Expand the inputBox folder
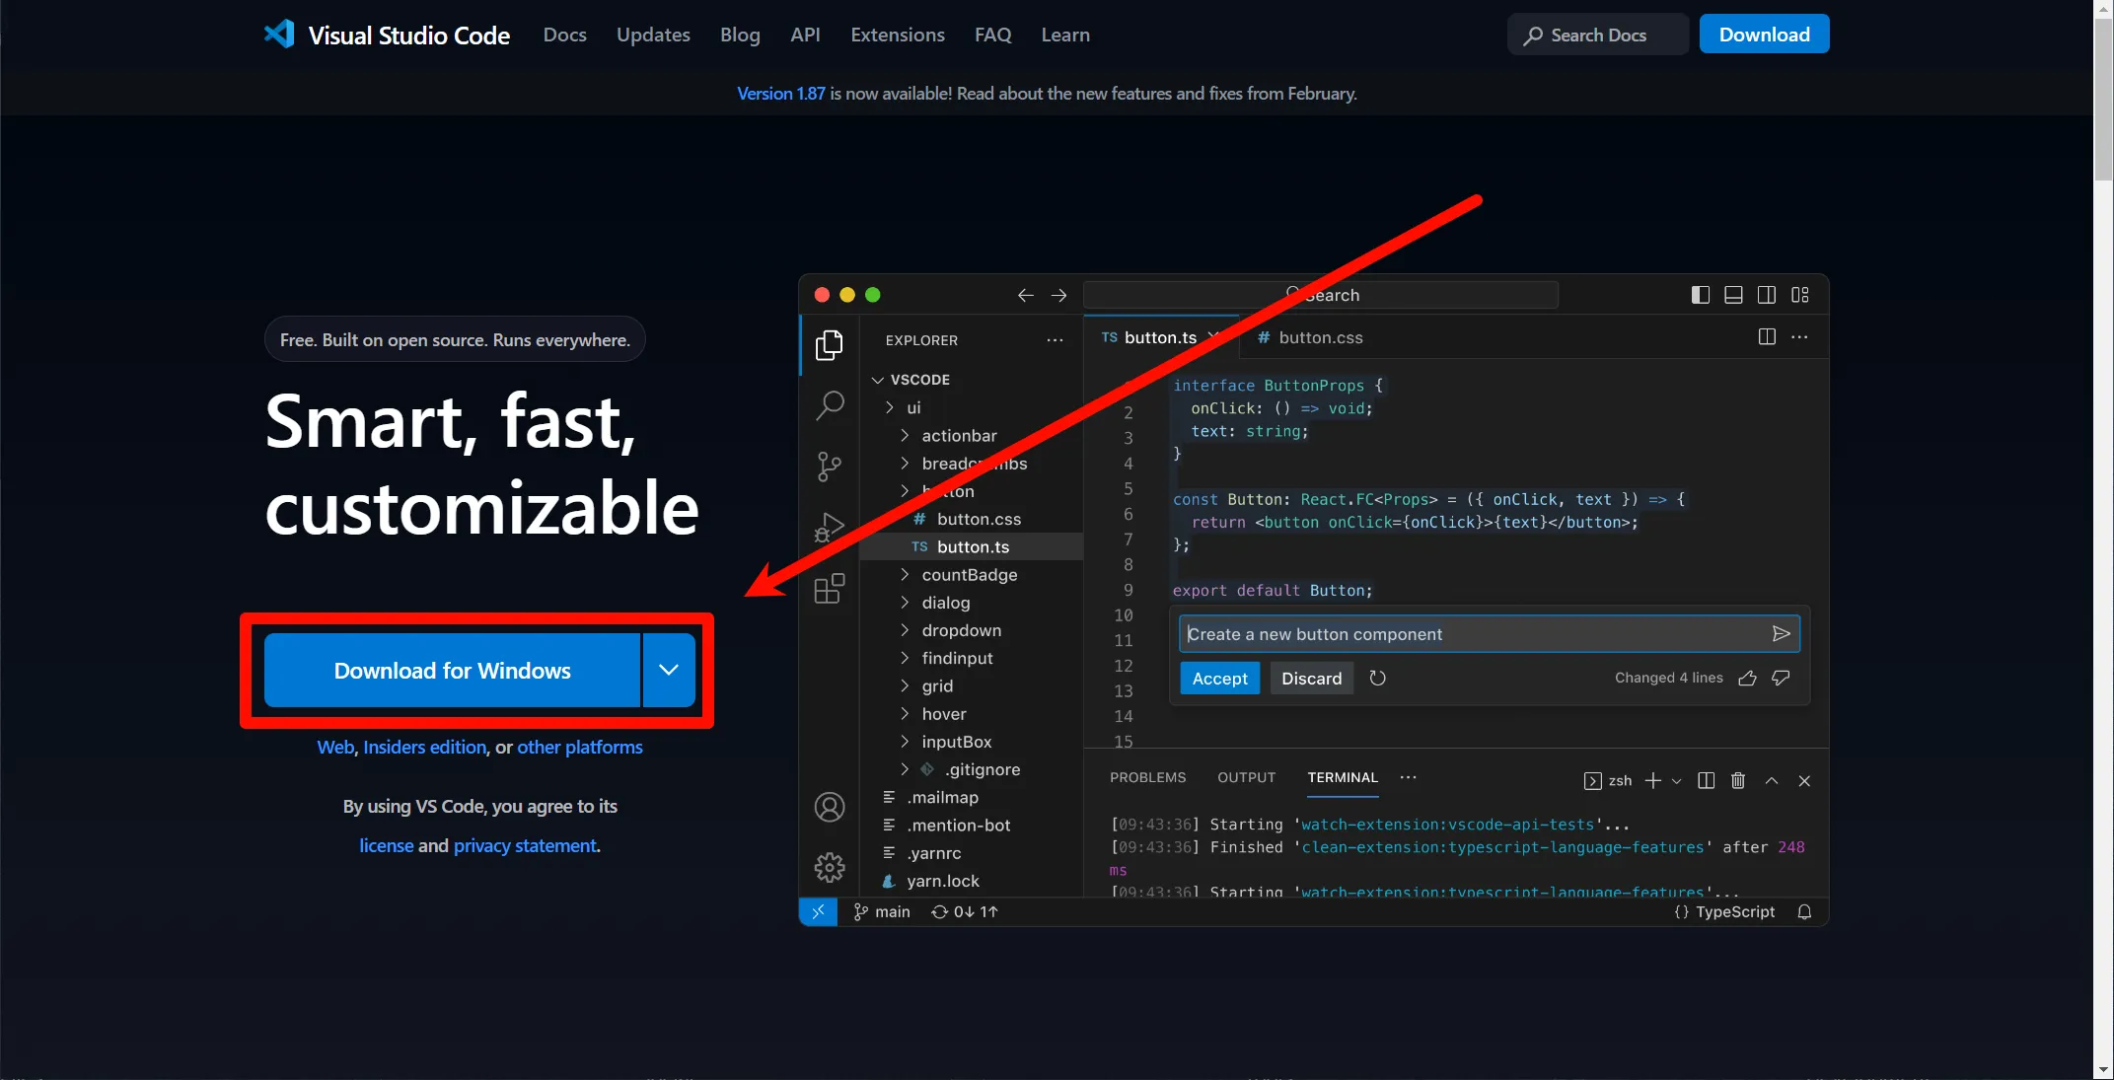This screenshot has width=2114, height=1080. pos(905,742)
